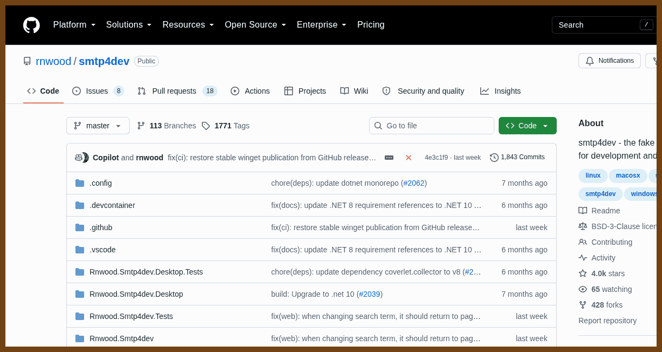Select the linux topic tag
Screen dimensions: 662x352
(x=593, y=175)
